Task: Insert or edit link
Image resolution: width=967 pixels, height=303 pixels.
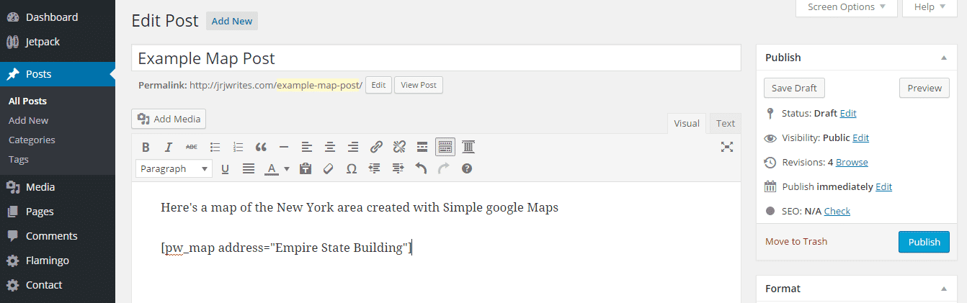Action: (376, 147)
